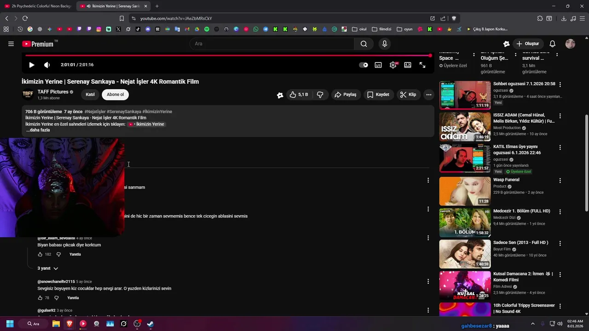Open Discord bookmark icon
Screen dimensions: 589x331
point(148,29)
